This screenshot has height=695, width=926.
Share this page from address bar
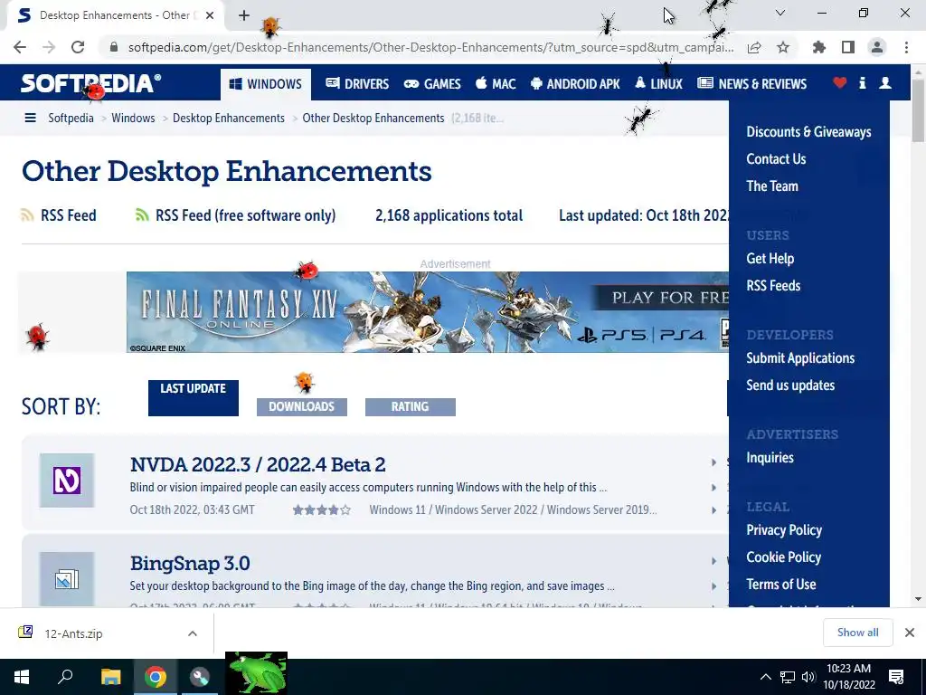point(754,47)
